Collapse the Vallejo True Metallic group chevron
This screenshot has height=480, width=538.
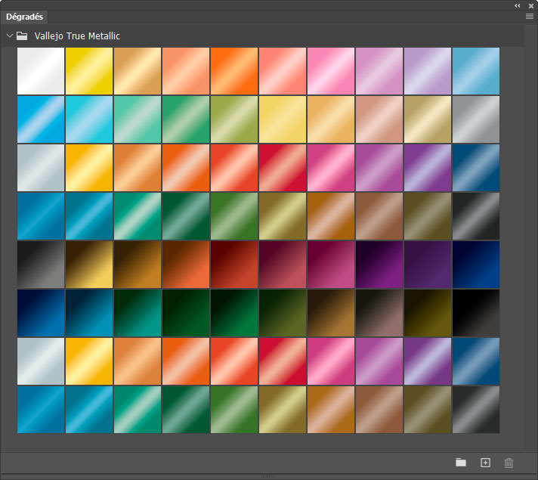click(9, 36)
